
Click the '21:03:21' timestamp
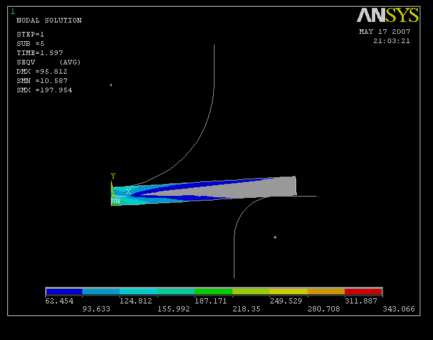click(x=392, y=41)
